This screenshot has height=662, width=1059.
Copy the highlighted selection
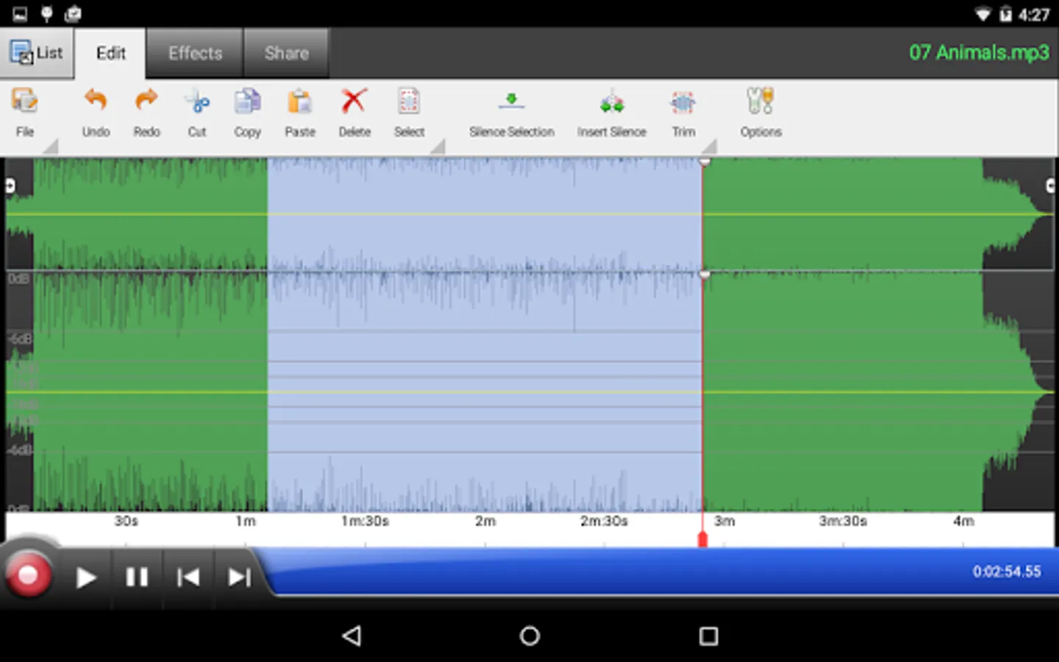point(246,110)
